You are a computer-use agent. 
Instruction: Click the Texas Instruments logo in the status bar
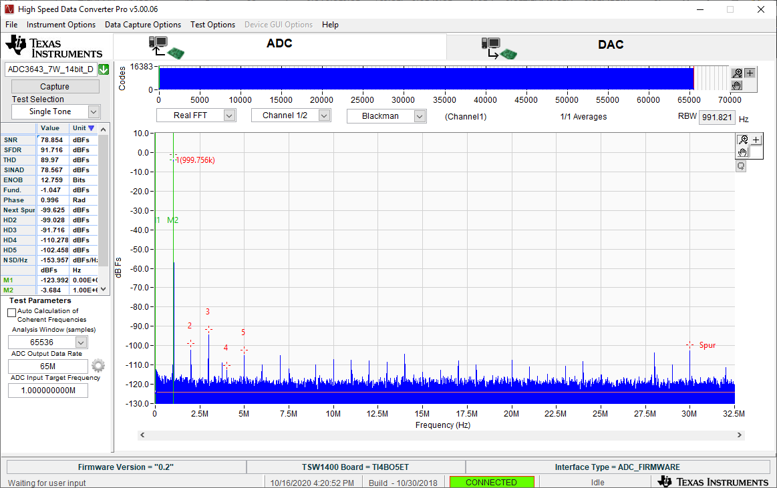coord(714,481)
